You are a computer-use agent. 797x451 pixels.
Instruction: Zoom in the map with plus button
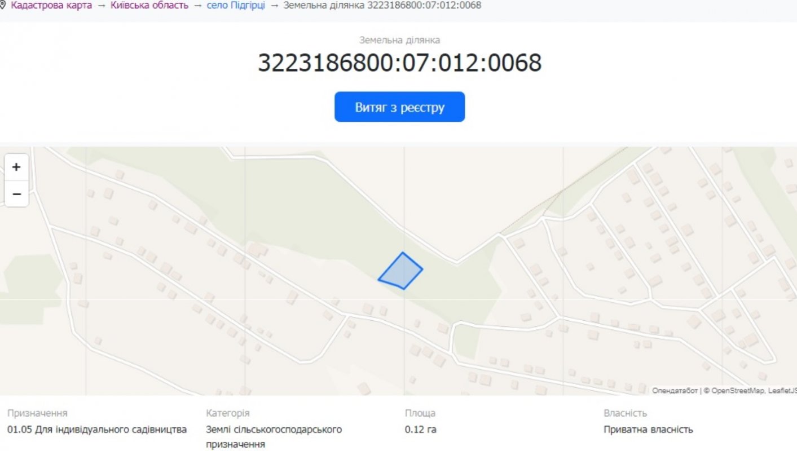tap(16, 167)
